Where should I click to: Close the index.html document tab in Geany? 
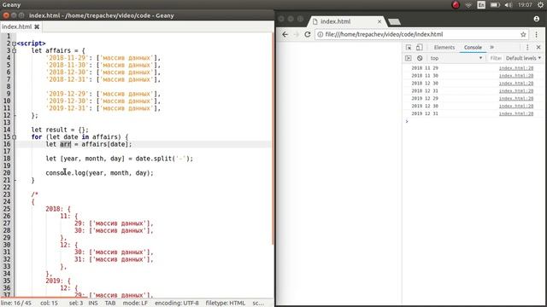[37, 26]
